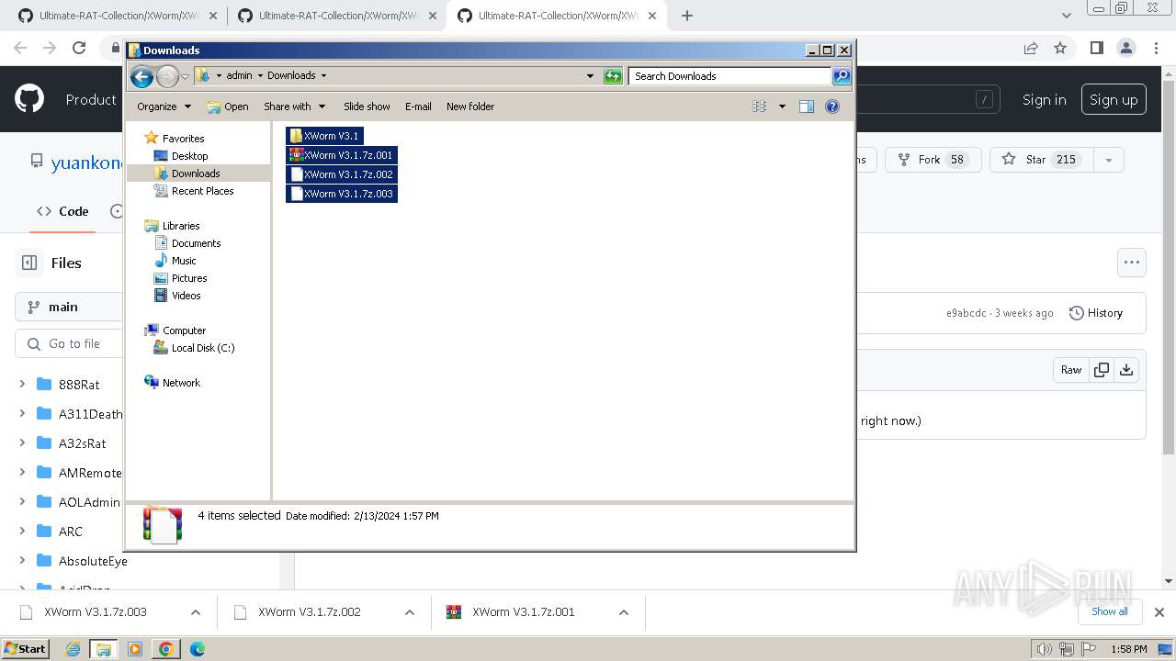This screenshot has height=661, width=1176.
Task: Click the Raw button
Action: pyautogui.click(x=1071, y=370)
